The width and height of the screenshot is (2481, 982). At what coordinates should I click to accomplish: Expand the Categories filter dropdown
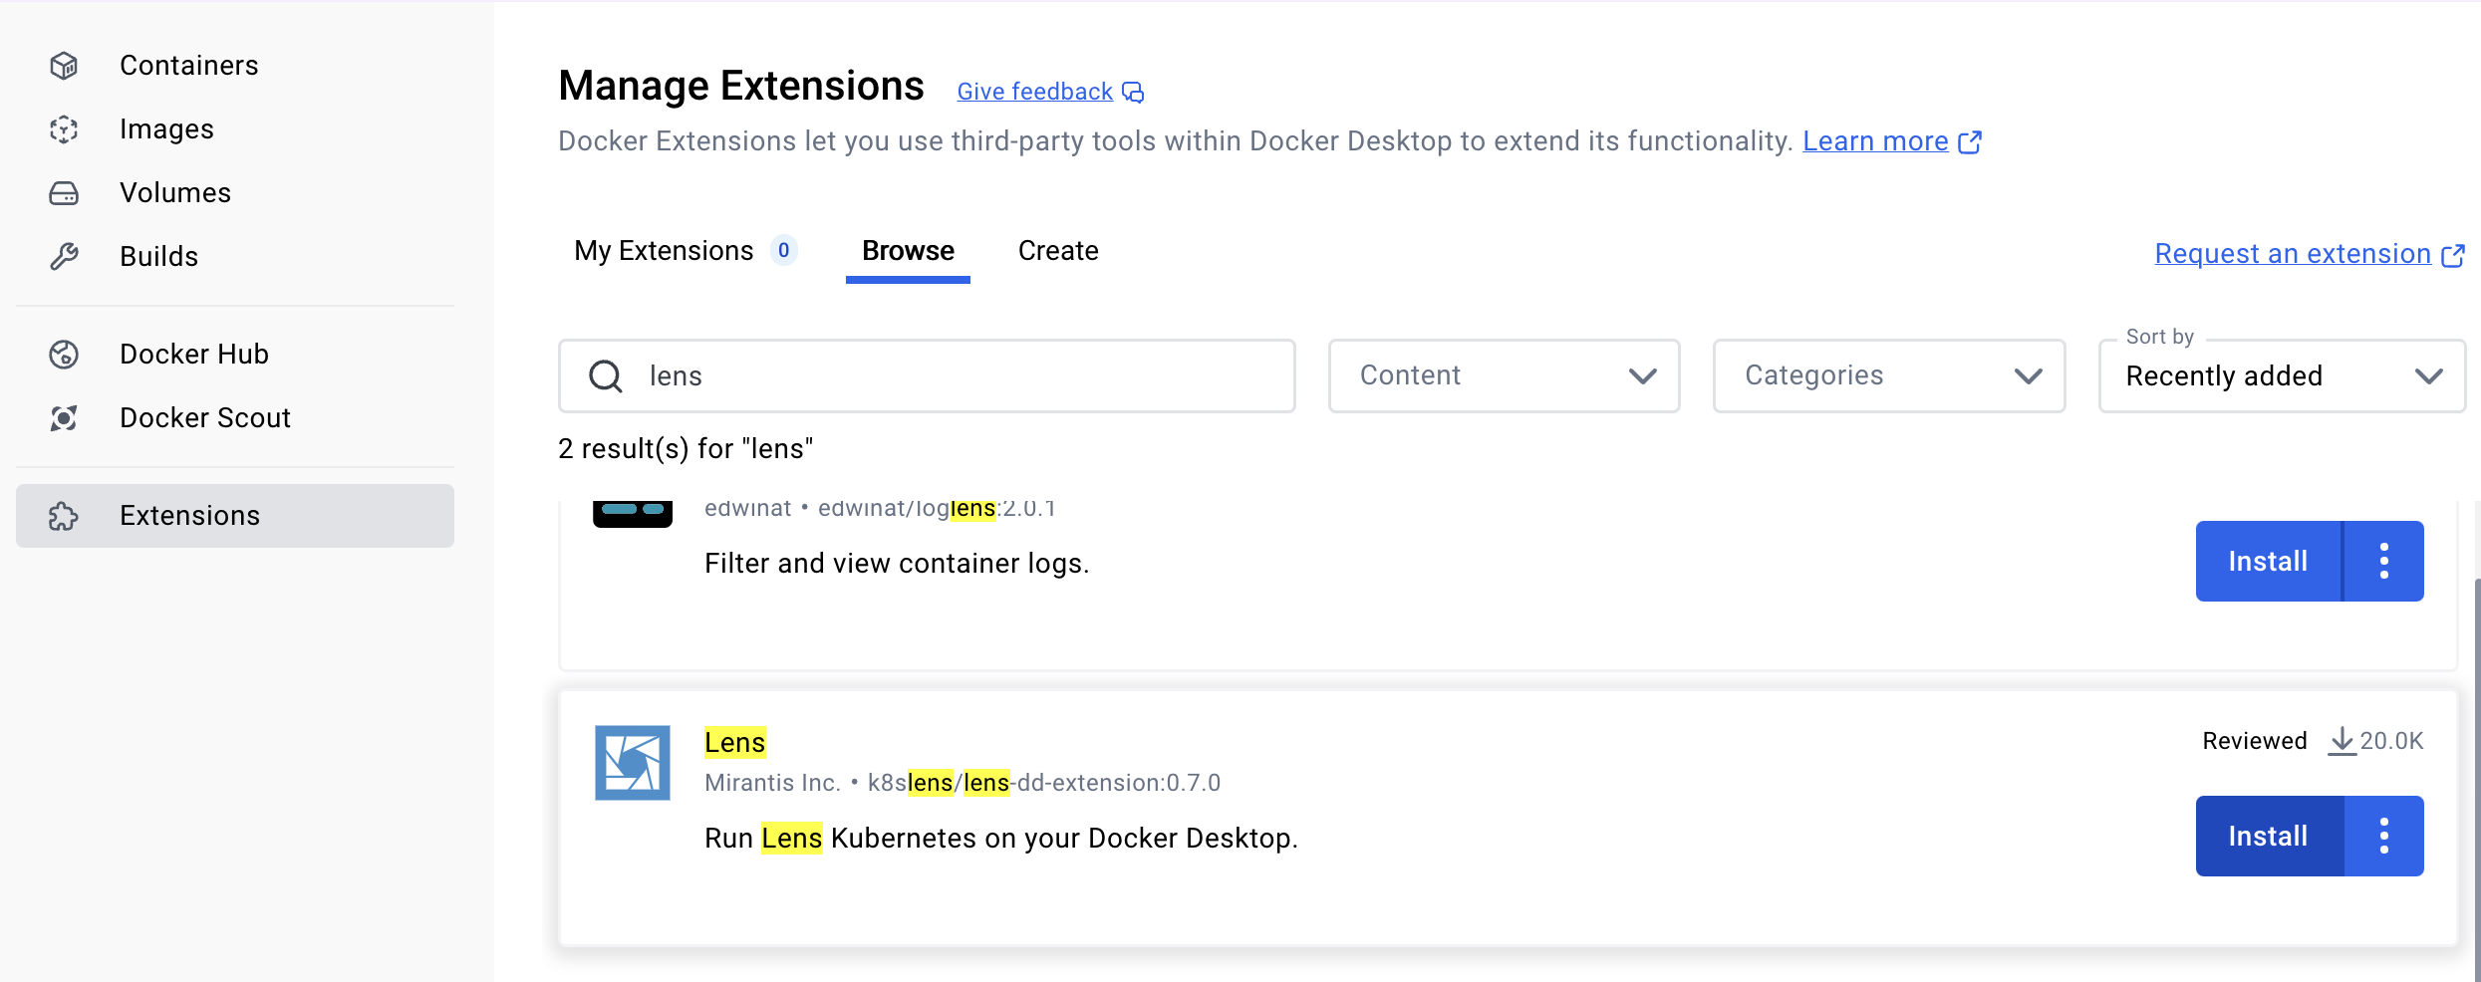coord(1889,375)
